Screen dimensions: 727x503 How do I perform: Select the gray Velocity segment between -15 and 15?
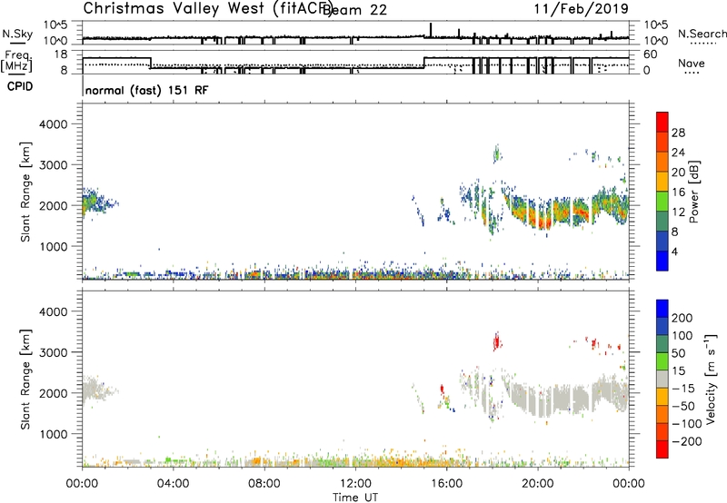coord(662,379)
